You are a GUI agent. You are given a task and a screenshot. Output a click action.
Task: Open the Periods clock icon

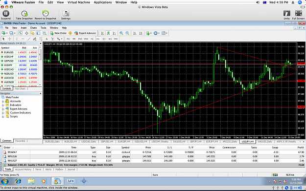click(156, 33)
